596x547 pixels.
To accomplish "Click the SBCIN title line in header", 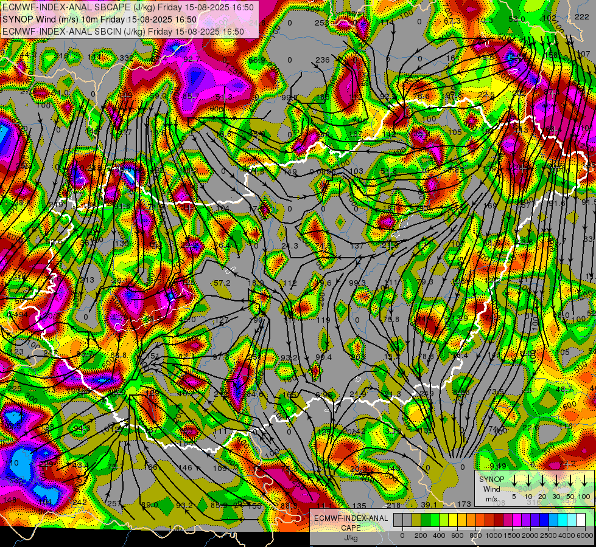I will point(123,32).
